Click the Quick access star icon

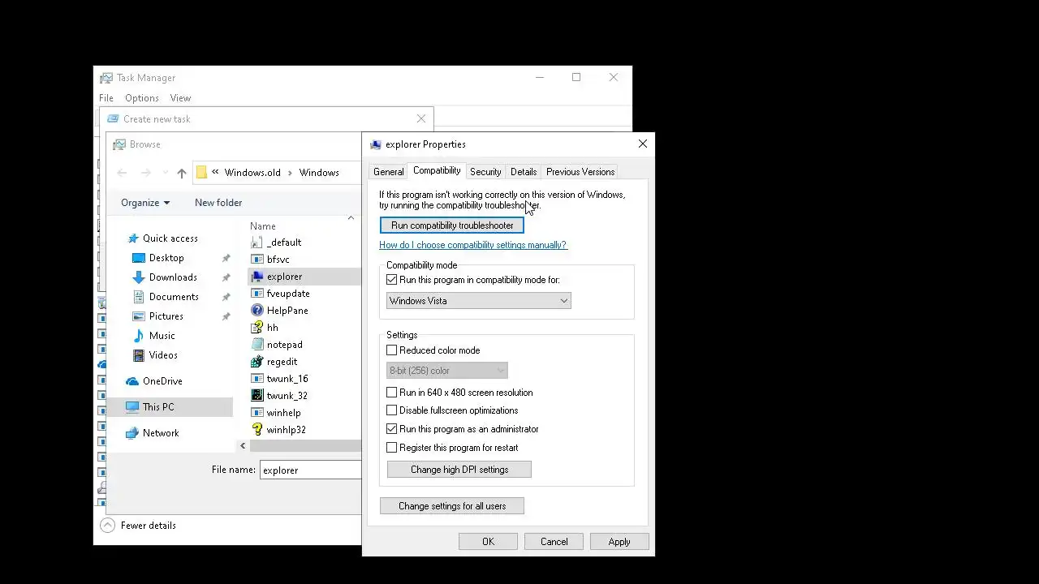(132, 238)
